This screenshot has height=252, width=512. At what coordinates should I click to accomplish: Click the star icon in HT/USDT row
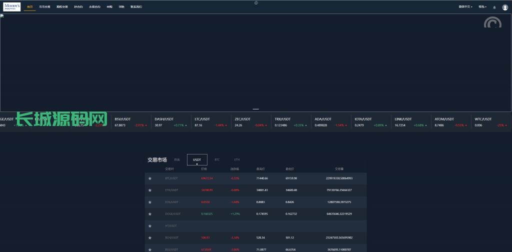[149, 226]
